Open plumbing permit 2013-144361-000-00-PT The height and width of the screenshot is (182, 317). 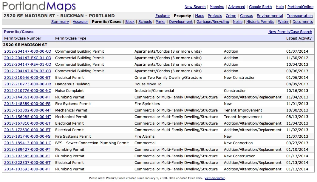[27, 97]
